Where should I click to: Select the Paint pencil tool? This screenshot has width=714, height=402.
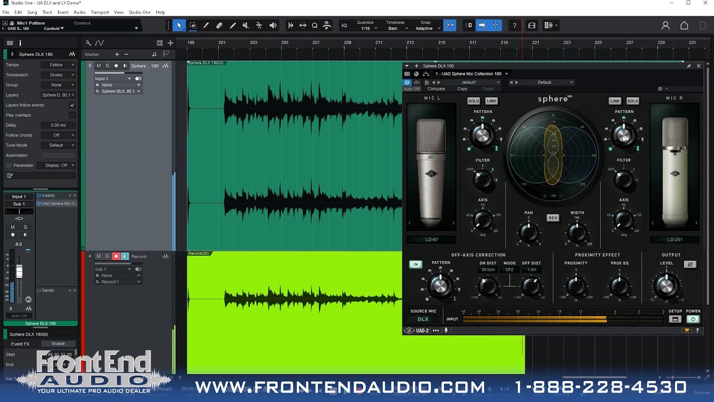[x=233, y=25]
